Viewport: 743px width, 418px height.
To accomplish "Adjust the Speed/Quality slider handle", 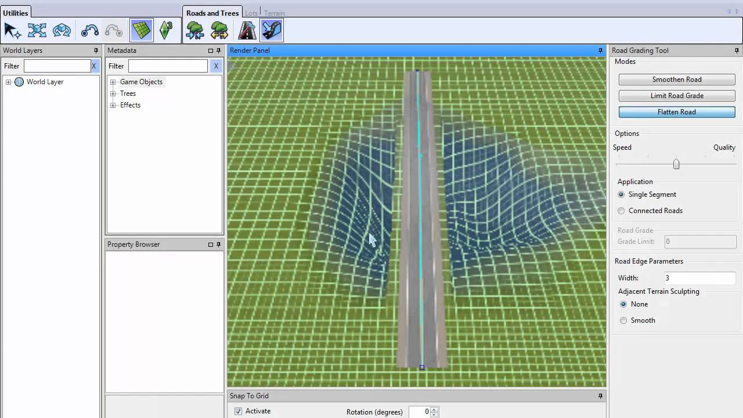I will 676,164.
